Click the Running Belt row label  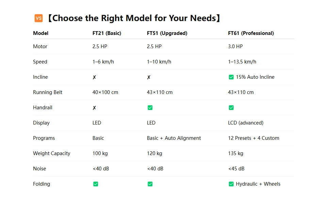[x=48, y=92]
